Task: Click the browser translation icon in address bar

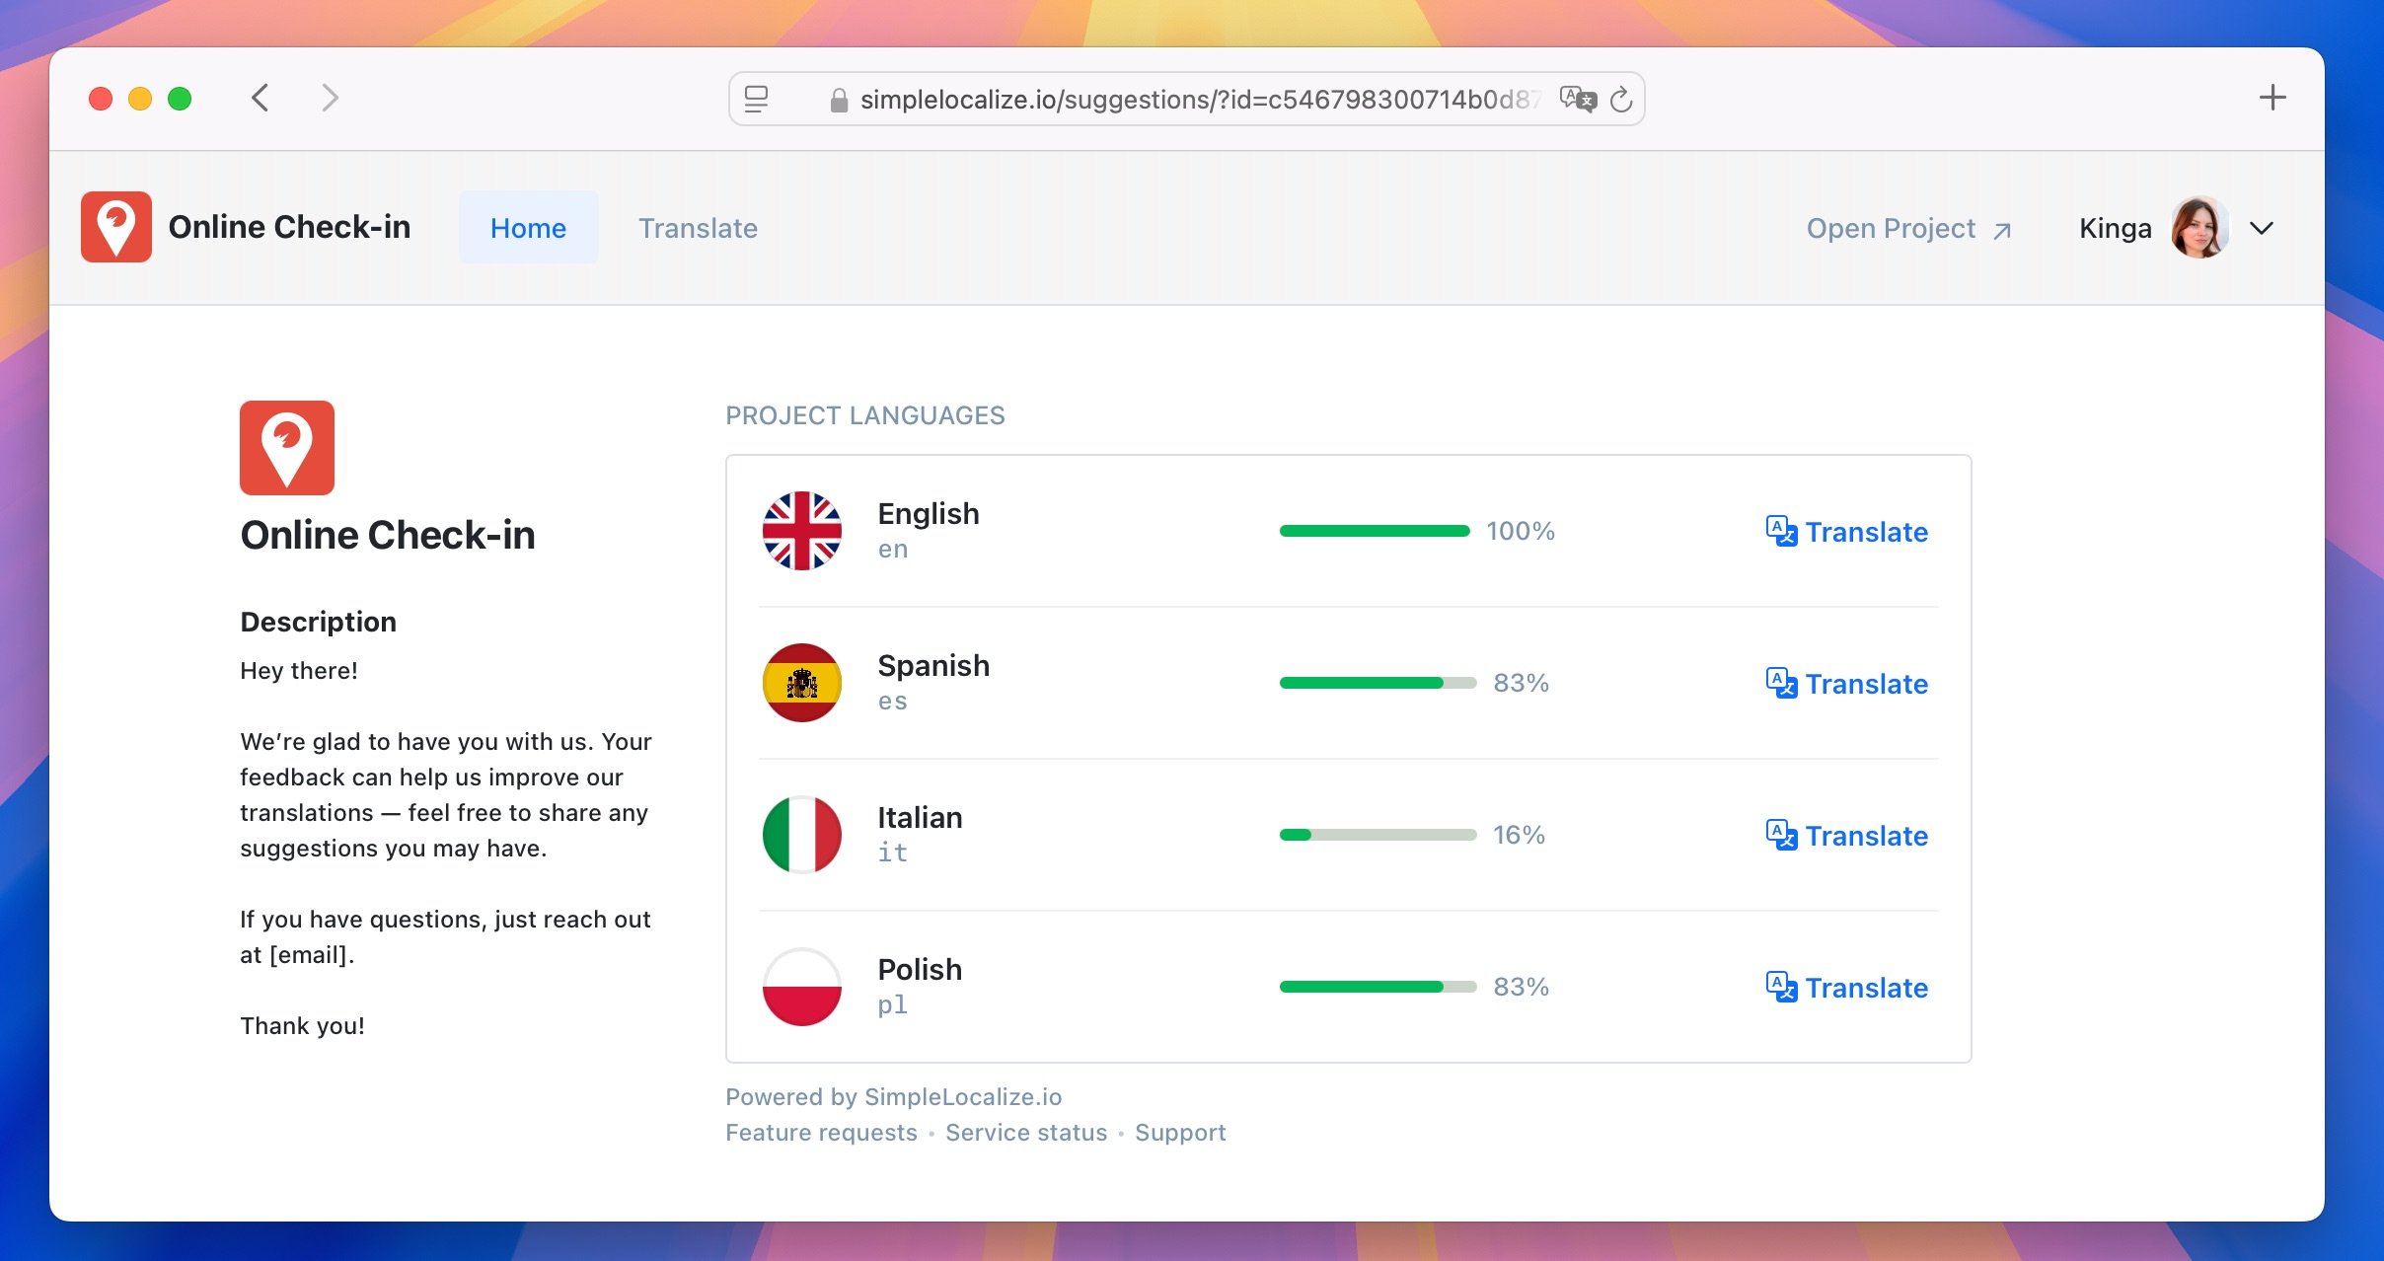Action: pyautogui.click(x=1574, y=98)
